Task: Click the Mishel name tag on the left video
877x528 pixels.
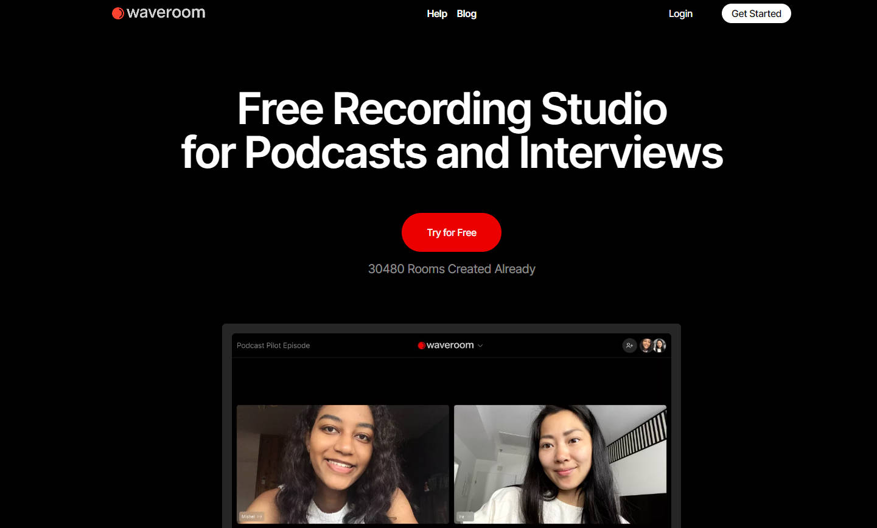Action: click(251, 516)
